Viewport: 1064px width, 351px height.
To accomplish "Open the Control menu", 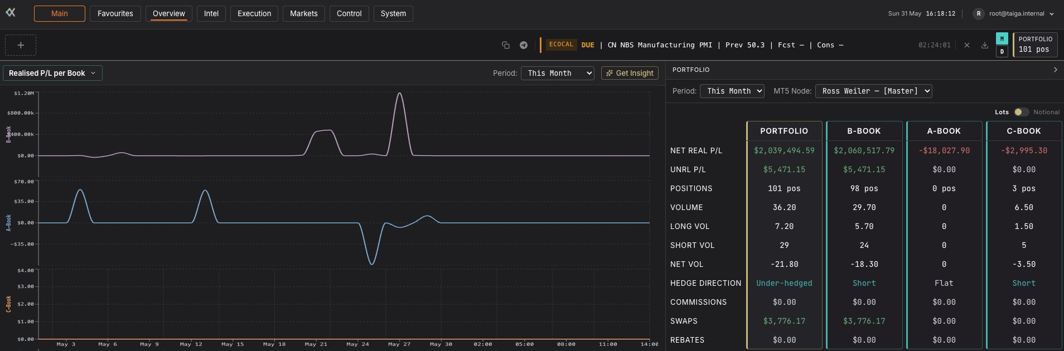I will (x=349, y=13).
